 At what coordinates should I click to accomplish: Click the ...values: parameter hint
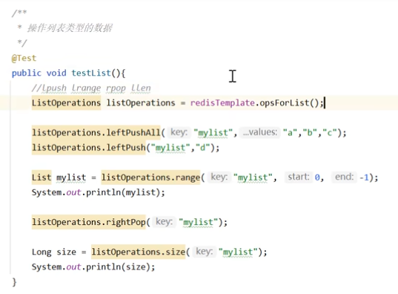click(x=259, y=132)
